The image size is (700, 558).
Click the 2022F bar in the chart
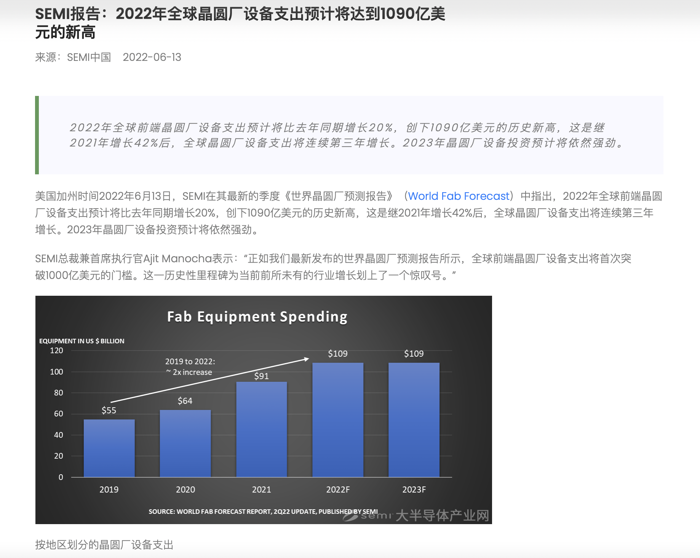click(338, 420)
